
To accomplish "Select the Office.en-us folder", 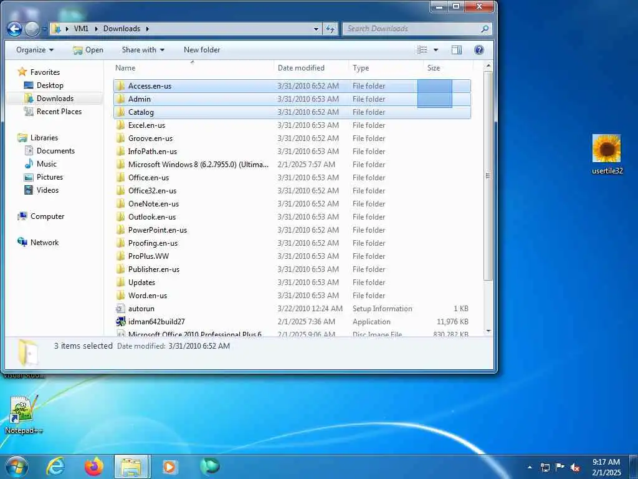I will tap(292, 178).
